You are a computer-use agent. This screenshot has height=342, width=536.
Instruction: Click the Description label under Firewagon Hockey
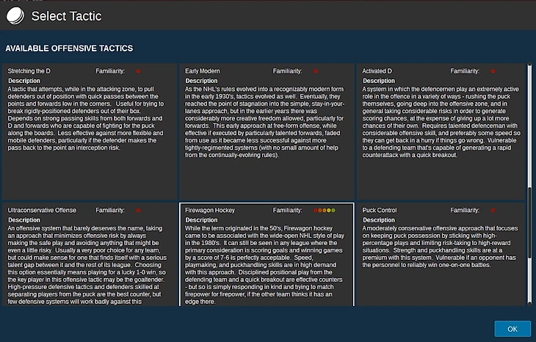[201, 220]
